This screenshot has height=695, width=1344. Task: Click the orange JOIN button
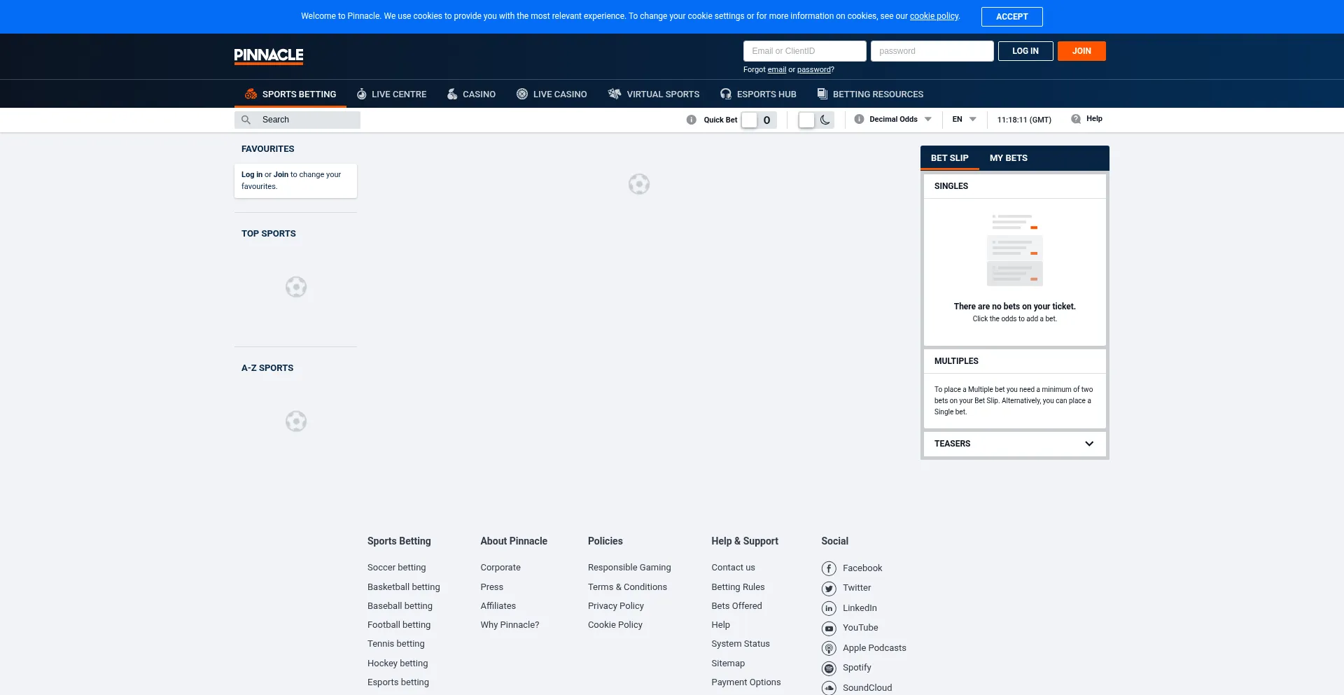1081,50
